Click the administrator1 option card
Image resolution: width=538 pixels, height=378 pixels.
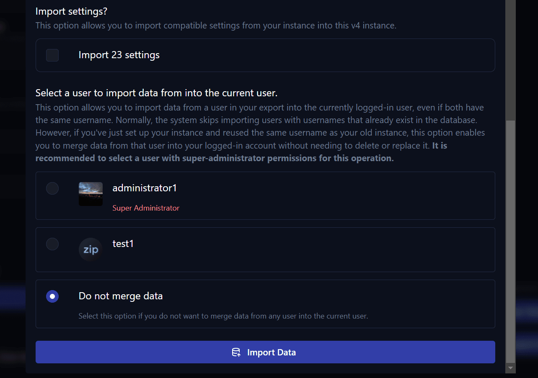(x=265, y=195)
